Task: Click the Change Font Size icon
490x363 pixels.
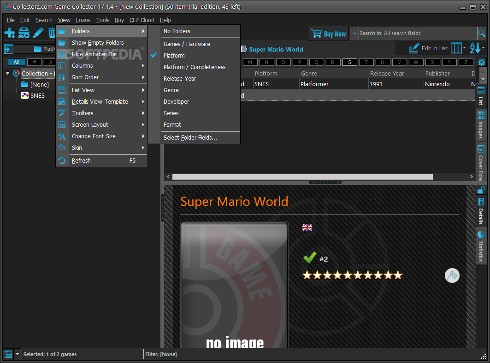Action: 62,136
